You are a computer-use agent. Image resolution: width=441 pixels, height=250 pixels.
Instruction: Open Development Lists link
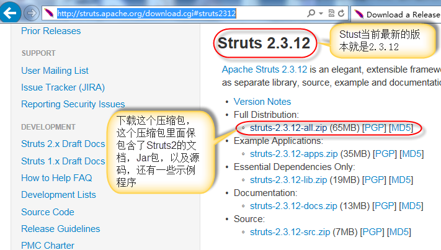[x=58, y=195]
